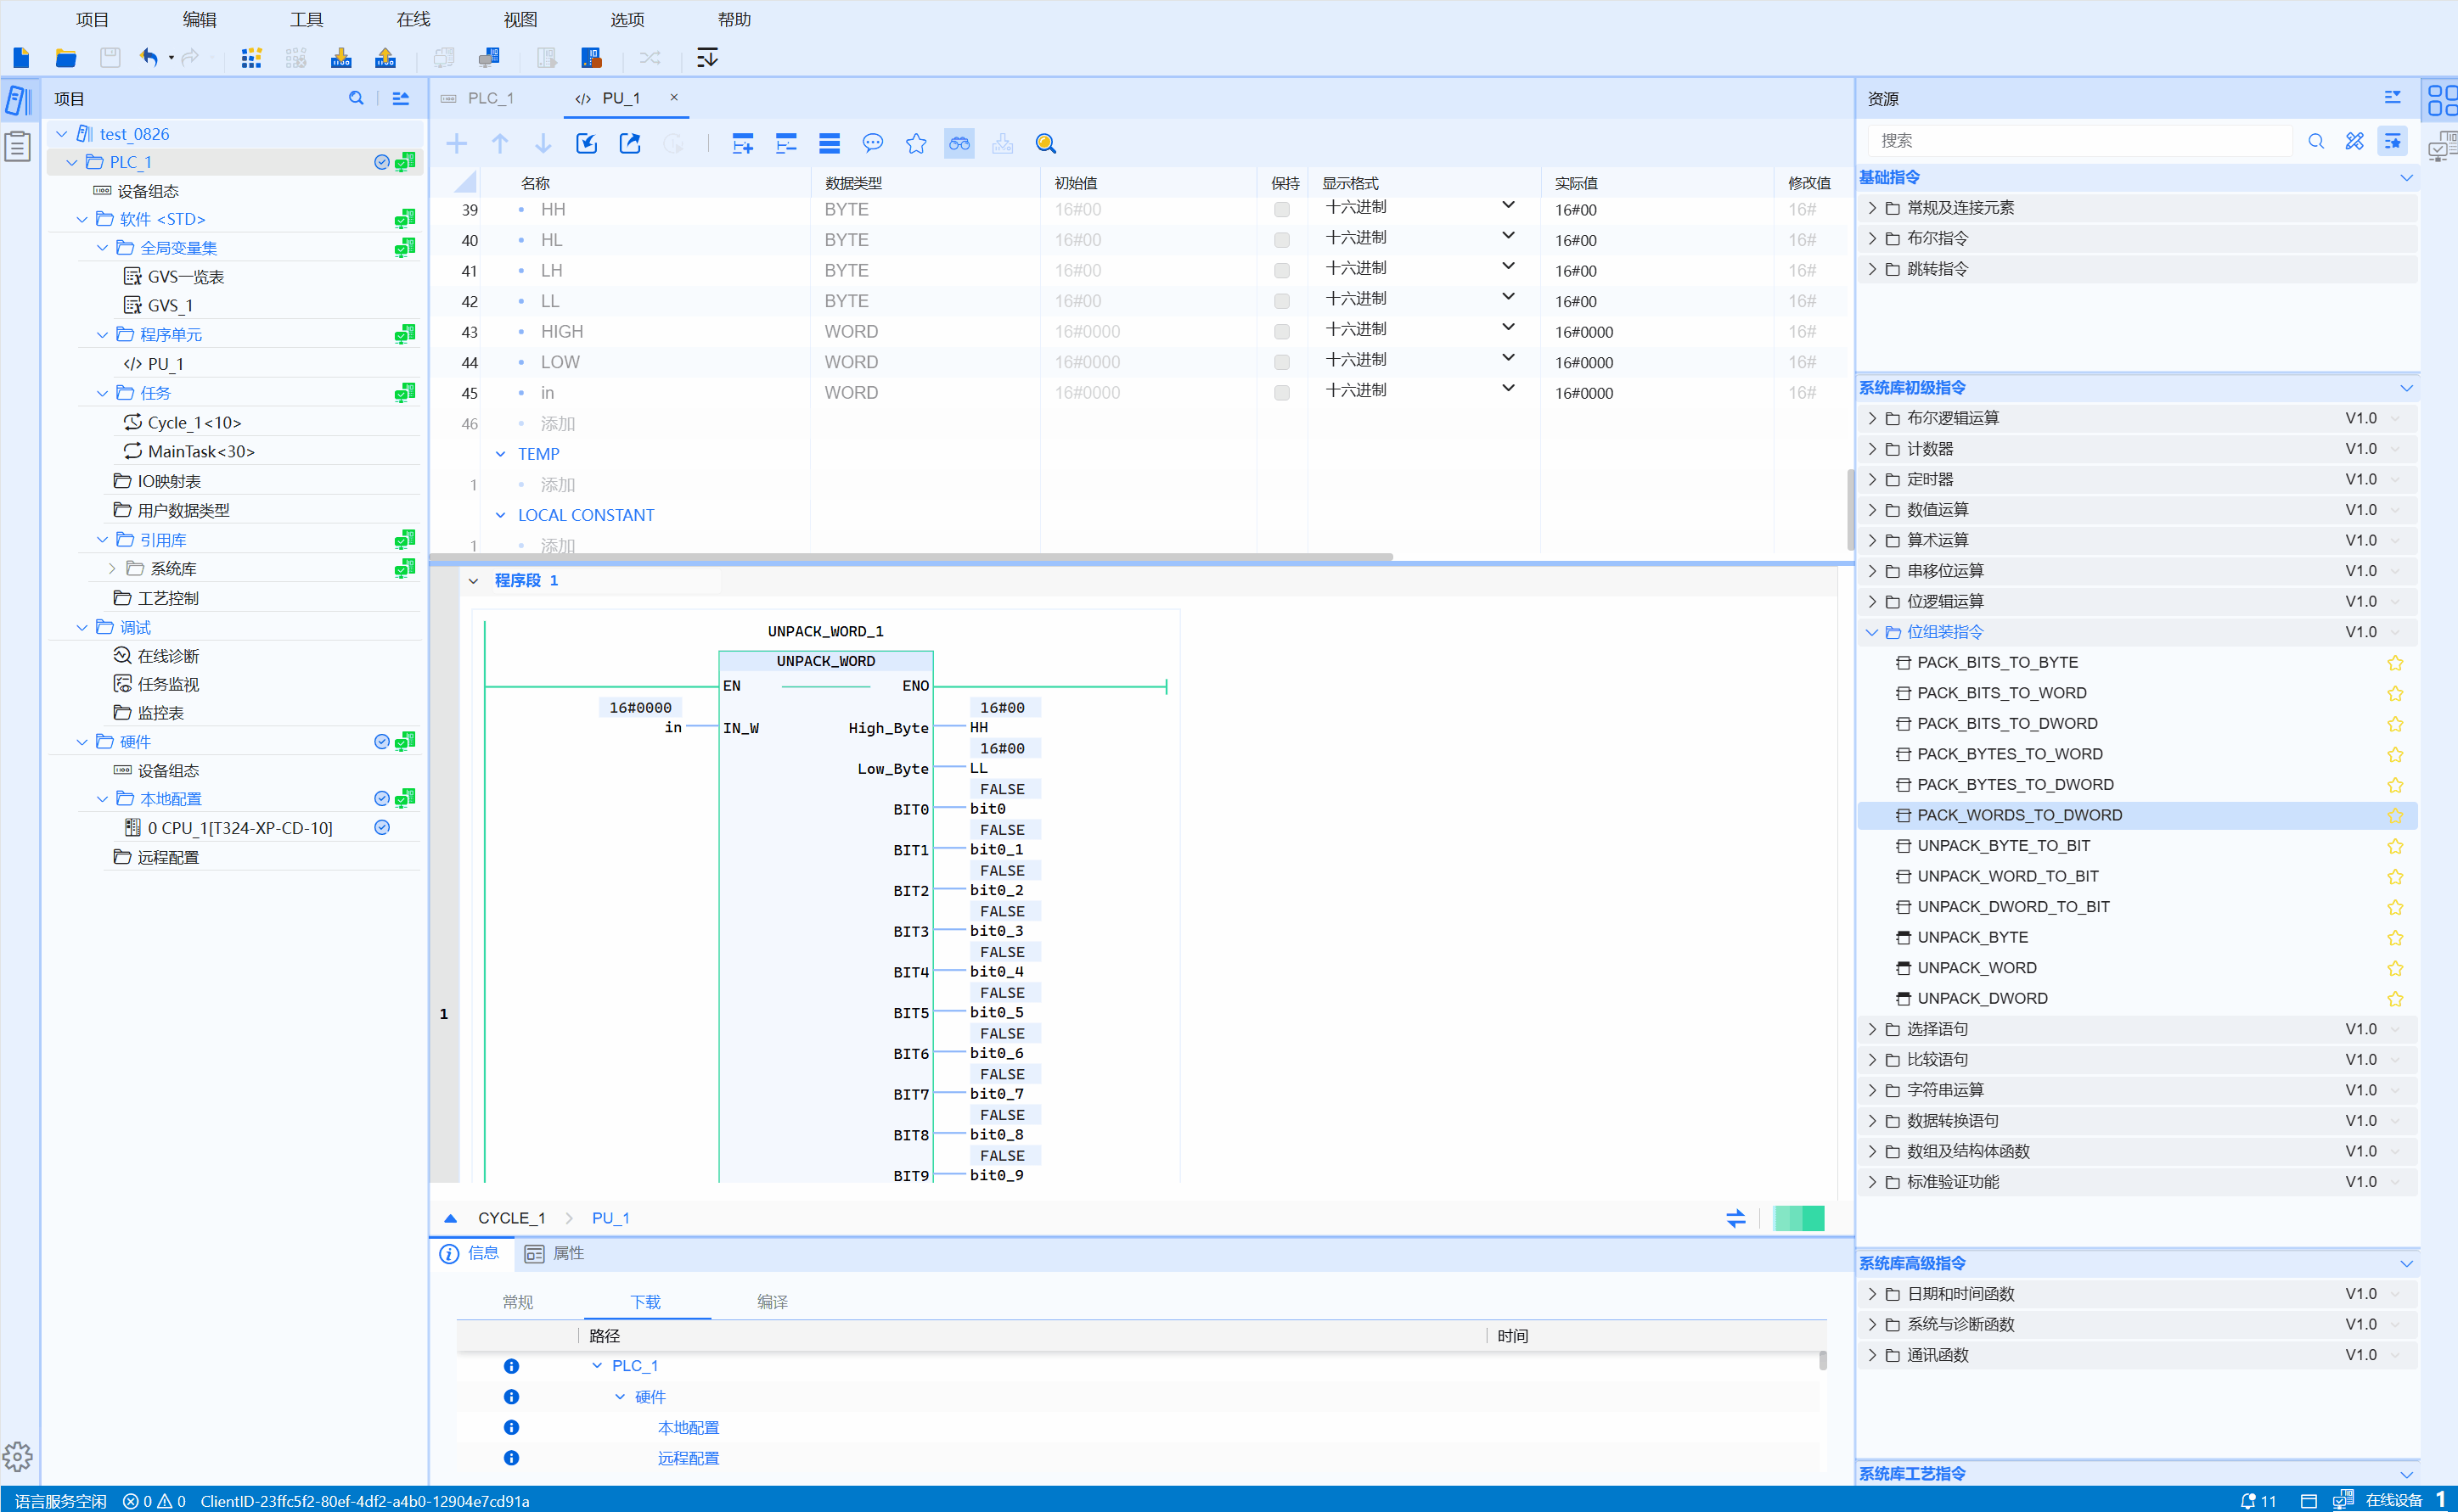This screenshot has height=1512, width=2458.
Task: Switch to the 编译 info tab
Action: tap(773, 1302)
